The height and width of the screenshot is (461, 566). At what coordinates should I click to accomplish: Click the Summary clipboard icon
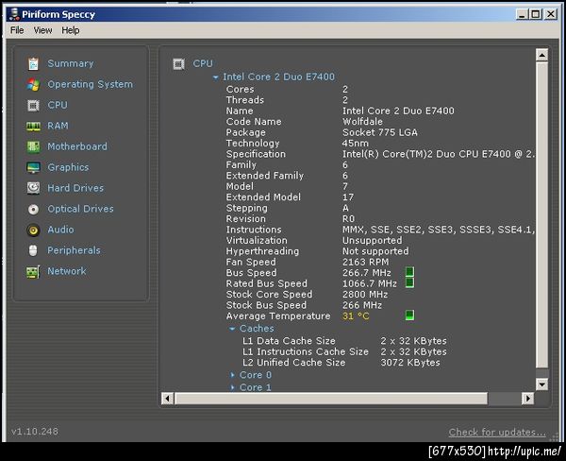click(33, 63)
